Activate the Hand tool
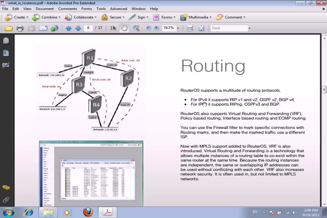 (124, 28)
